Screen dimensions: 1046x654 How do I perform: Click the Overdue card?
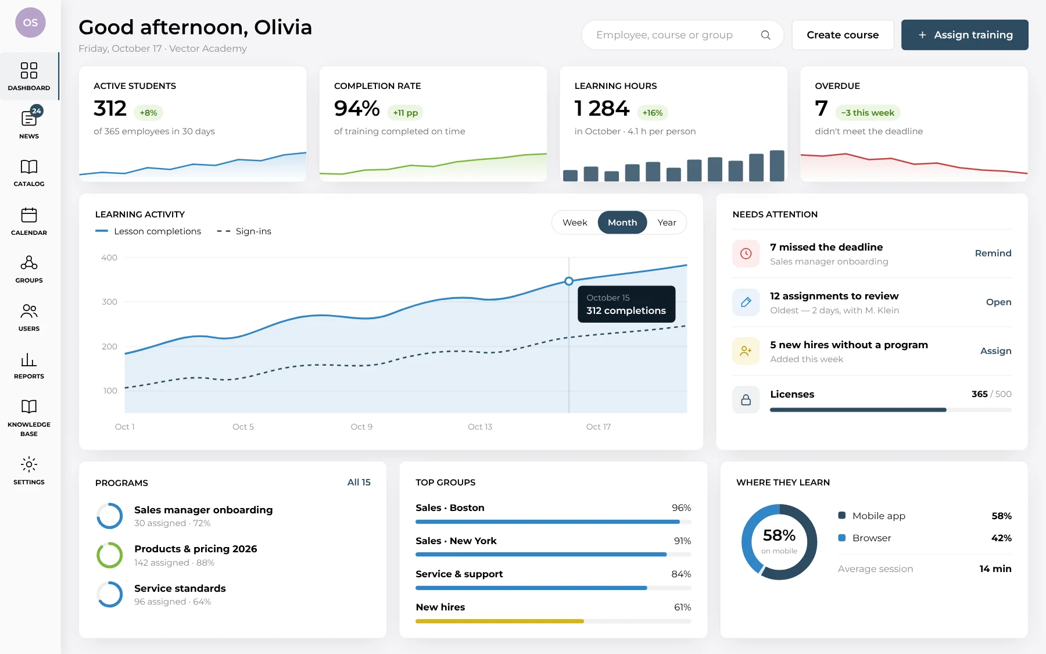click(x=914, y=124)
